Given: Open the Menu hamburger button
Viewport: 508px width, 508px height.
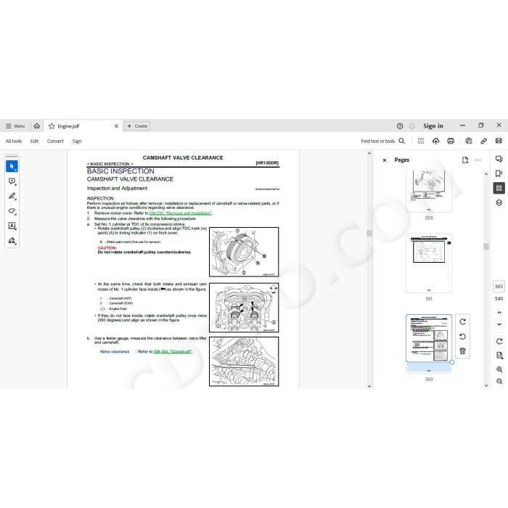Looking at the screenshot, I should click(x=15, y=126).
